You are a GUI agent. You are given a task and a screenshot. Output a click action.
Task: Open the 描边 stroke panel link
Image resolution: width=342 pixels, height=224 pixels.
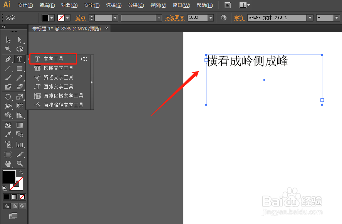point(80,18)
